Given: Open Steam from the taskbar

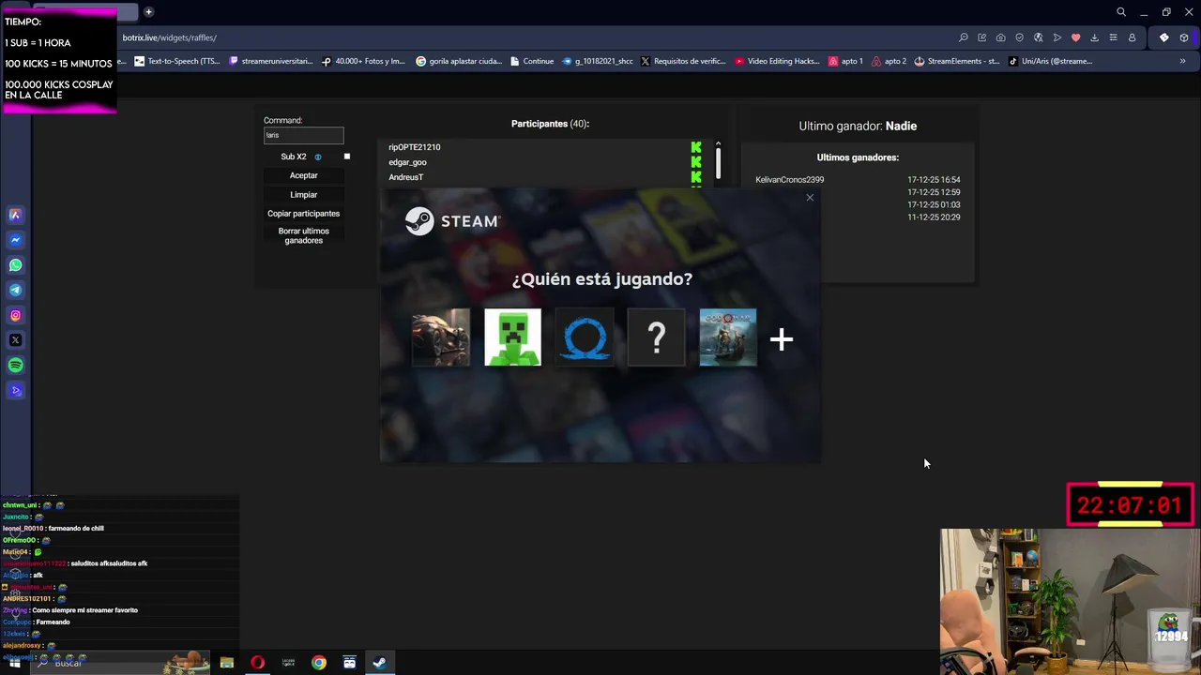Looking at the screenshot, I should (380, 663).
